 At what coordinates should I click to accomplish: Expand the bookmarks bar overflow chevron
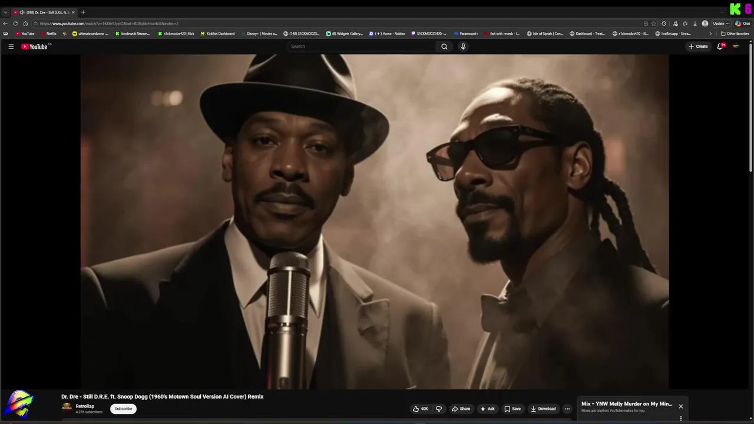(x=710, y=34)
